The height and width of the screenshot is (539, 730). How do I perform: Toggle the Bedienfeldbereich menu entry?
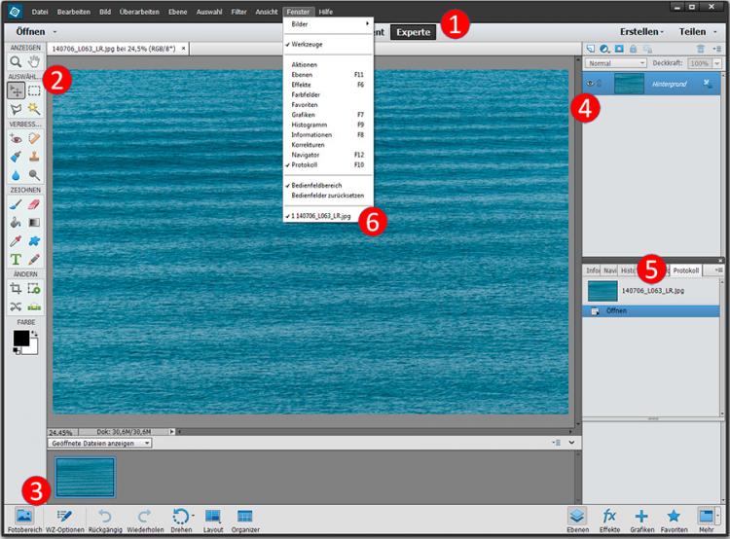[x=316, y=184]
